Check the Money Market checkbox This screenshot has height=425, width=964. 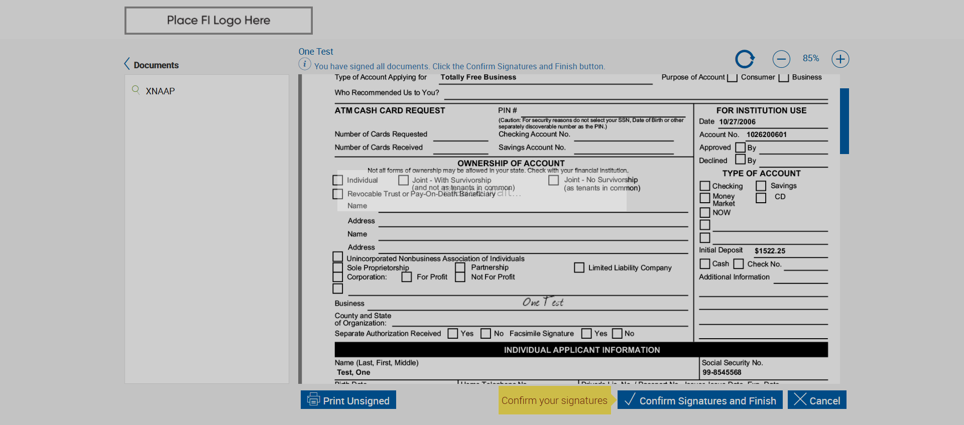705,198
